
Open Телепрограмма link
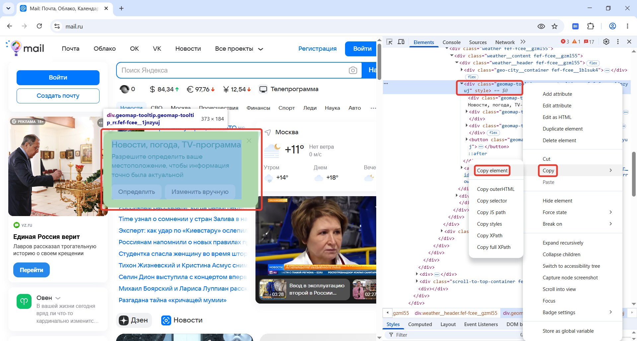click(x=289, y=89)
